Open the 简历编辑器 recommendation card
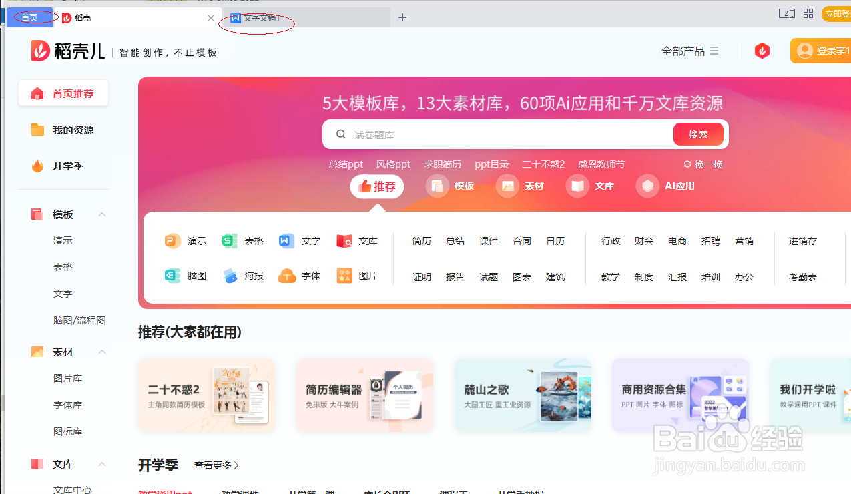This screenshot has height=494, width=851. pos(364,395)
